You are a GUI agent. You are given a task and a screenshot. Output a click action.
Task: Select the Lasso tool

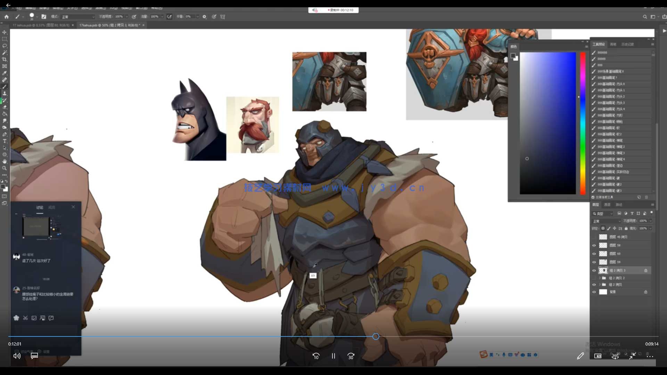click(x=5, y=45)
